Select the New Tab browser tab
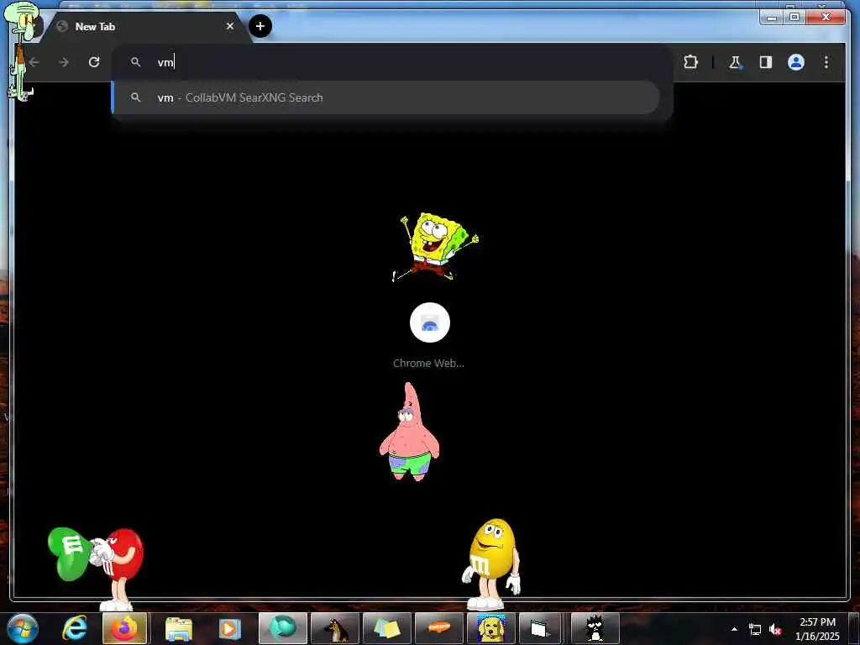 (145, 27)
